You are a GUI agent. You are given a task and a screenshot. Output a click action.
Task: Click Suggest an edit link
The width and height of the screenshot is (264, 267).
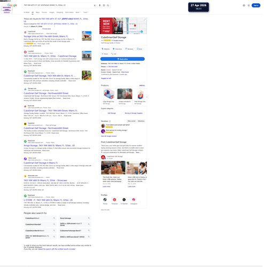pyautogui.click(x=106, y=78)
